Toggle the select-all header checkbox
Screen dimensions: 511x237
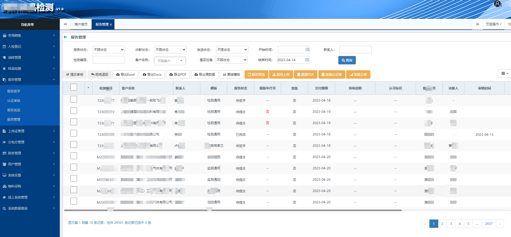74,87
